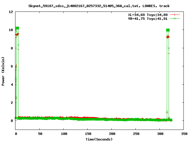Image resolution: width=190 pixels, height=142 pixels.
Task: Click the plot title Skynet_59187 filename text
Action: (99, 6)
